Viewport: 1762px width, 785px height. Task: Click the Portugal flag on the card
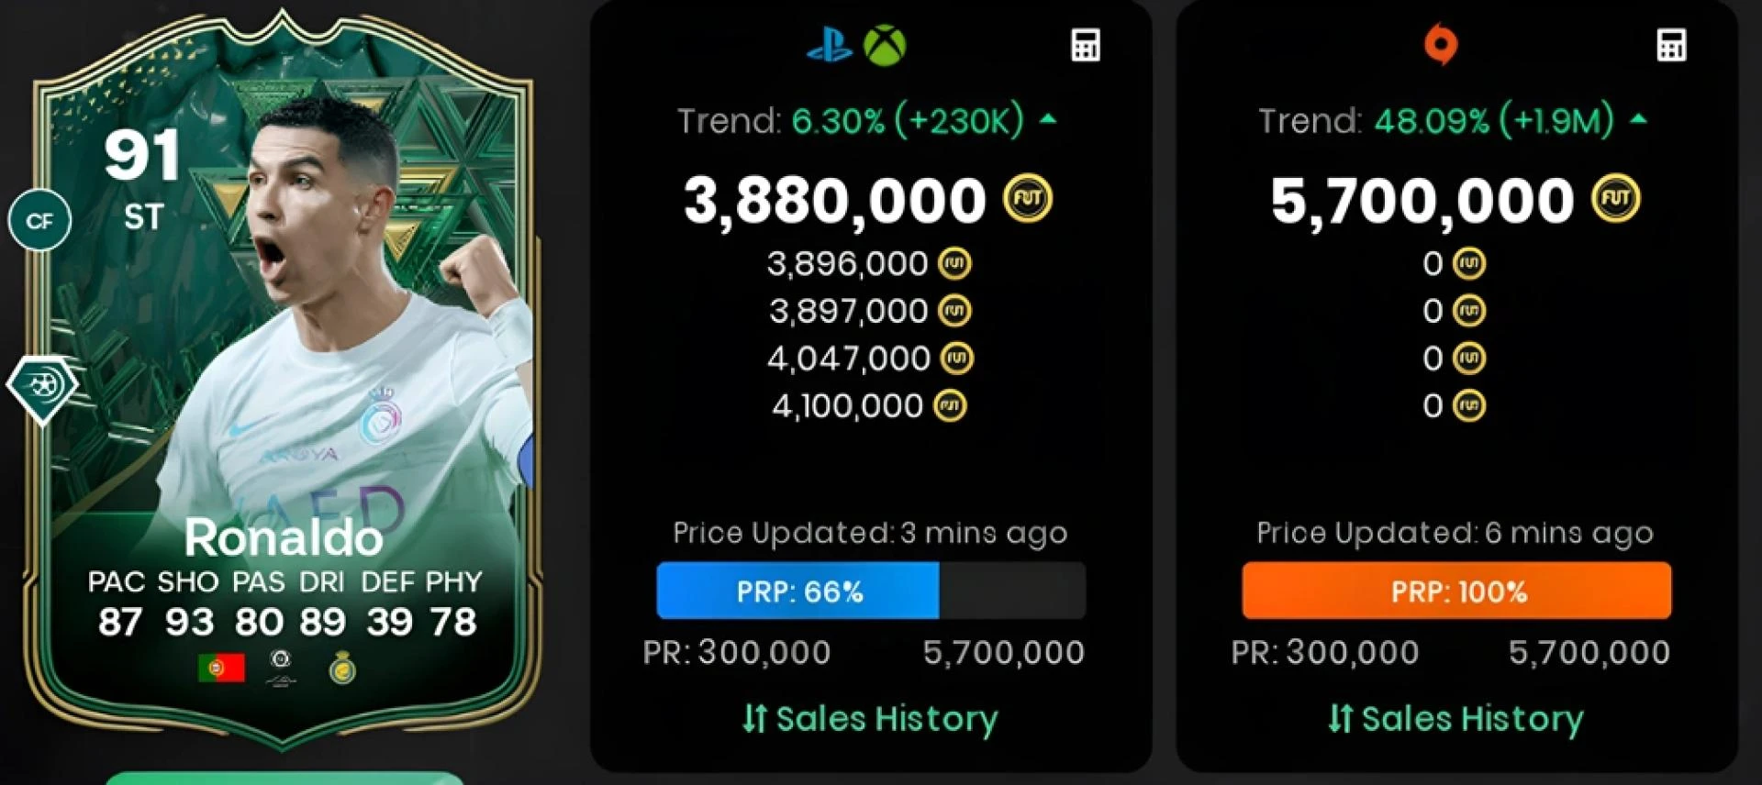coord(221,668)
